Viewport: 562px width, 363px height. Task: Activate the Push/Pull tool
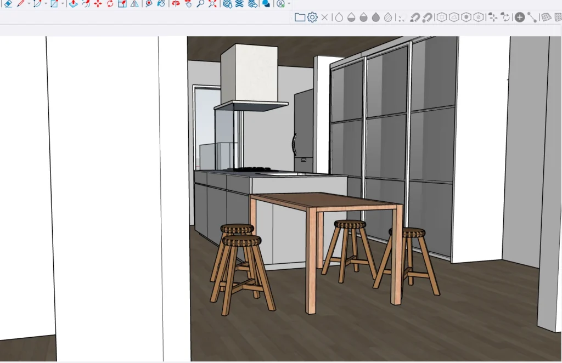pyautogui.click(x=74, y=4)
